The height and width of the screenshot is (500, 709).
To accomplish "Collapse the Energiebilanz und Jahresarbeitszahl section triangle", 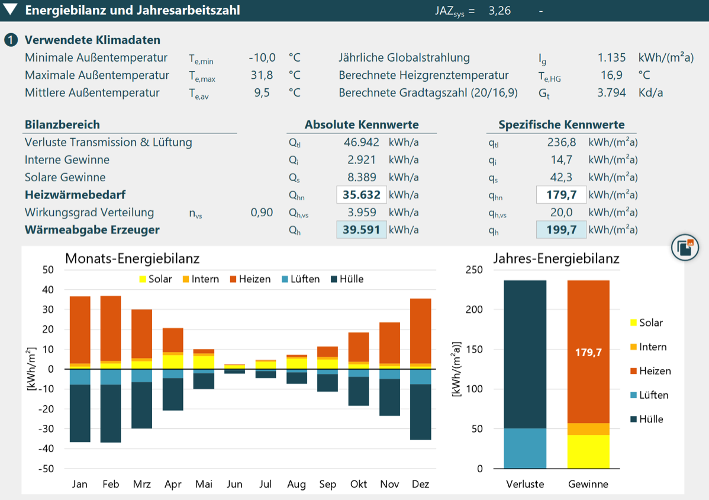I will 10,9.
